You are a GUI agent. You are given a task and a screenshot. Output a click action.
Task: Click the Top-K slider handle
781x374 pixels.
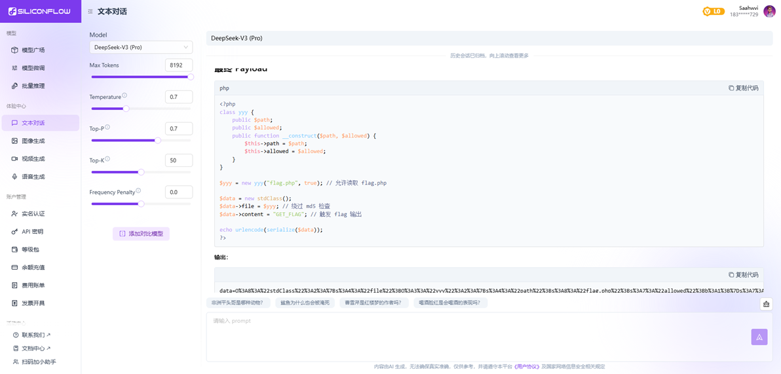tap(141, 172)
